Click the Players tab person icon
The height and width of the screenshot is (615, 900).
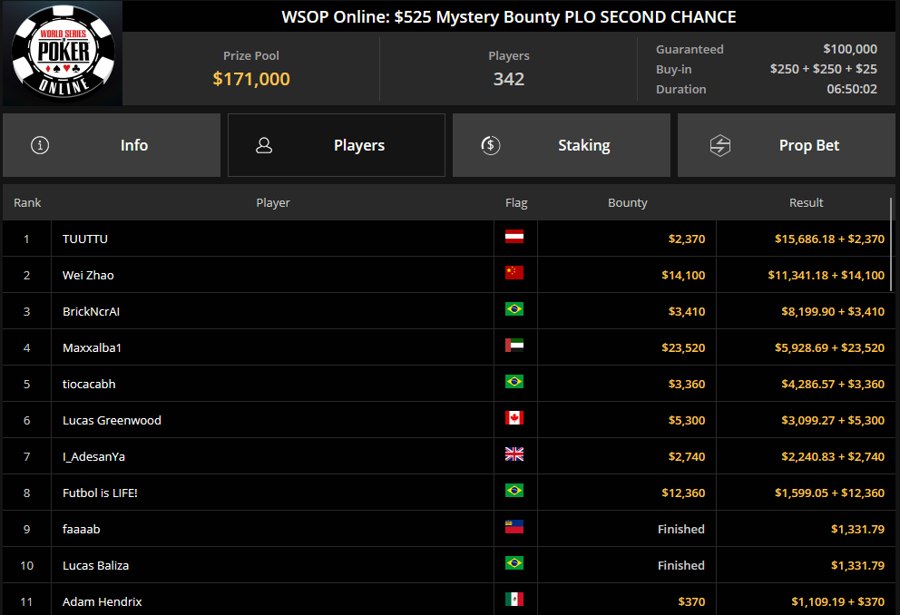[264, 145]
